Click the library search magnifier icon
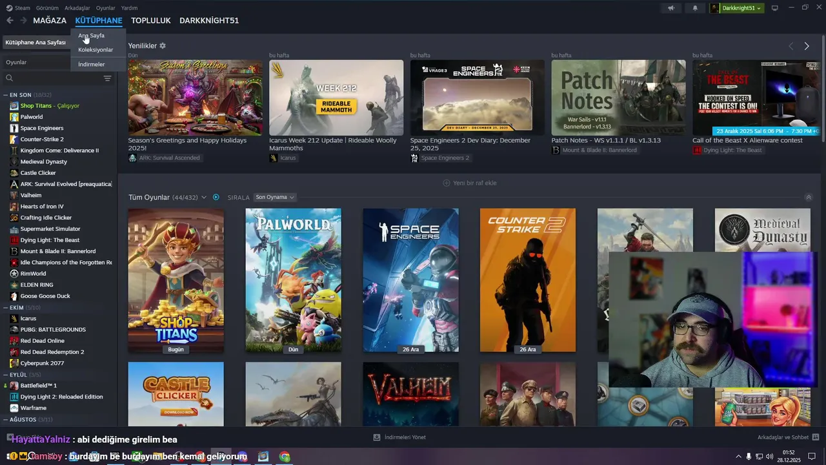Image resolution: width=826 pixels, height=465 pixels. [x=10, y=78]
